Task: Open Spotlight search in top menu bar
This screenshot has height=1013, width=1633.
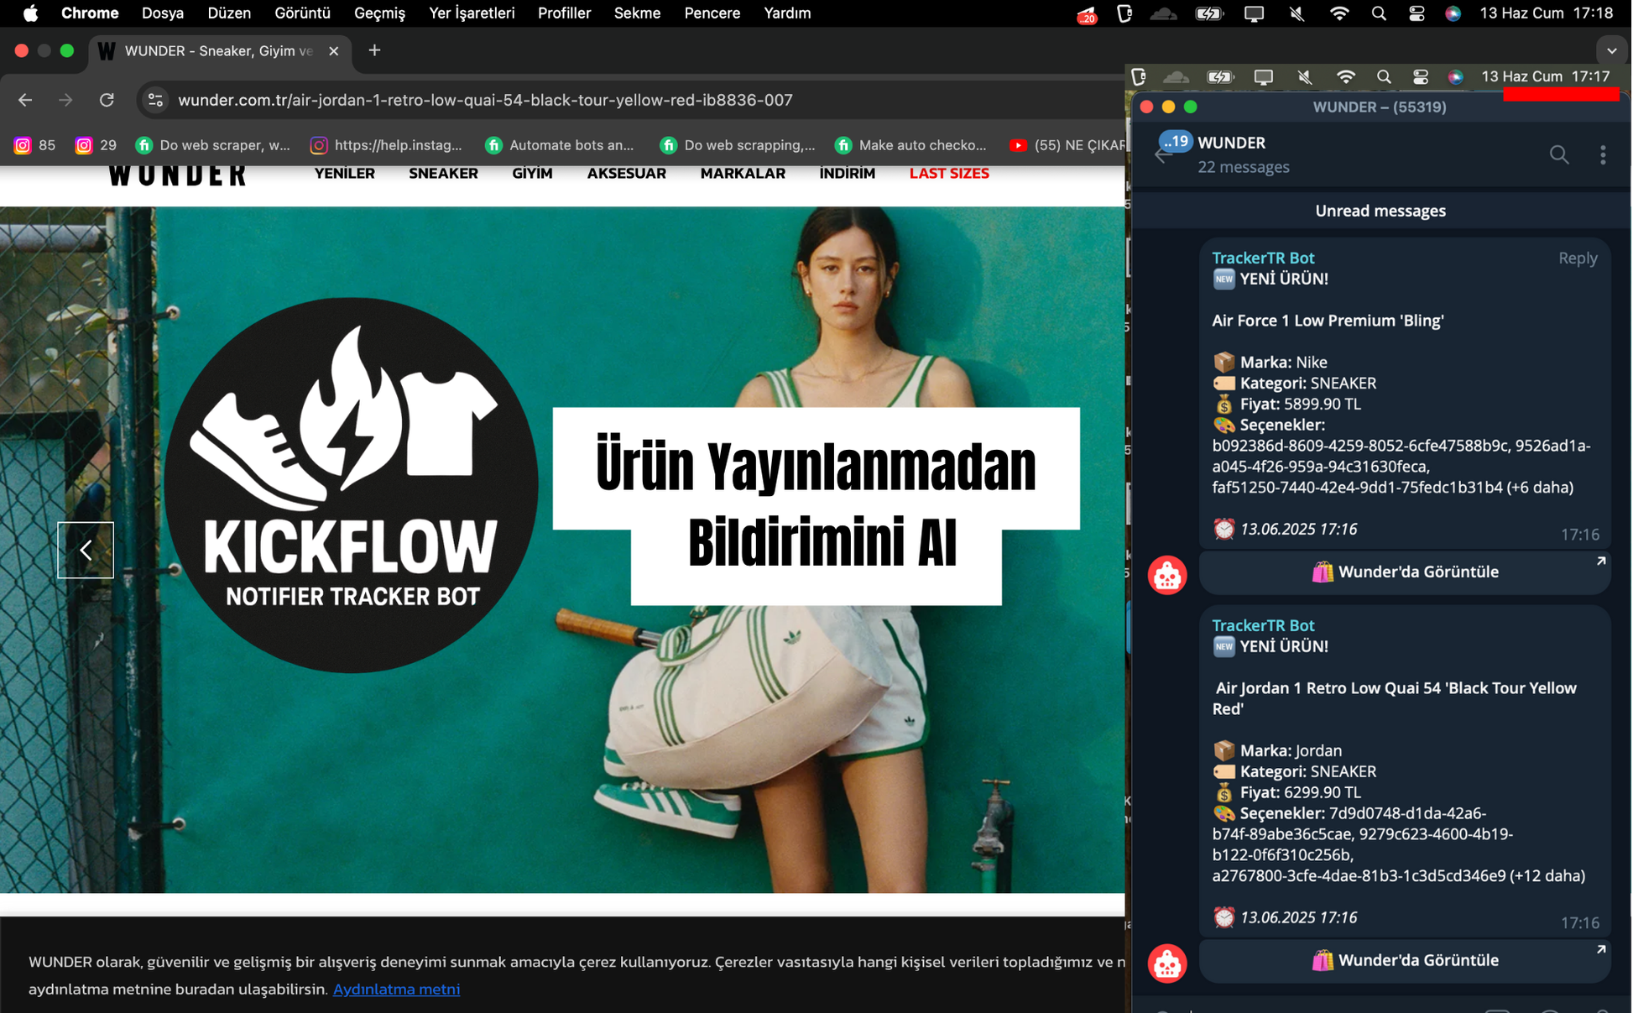Action: pos(1379,13)
